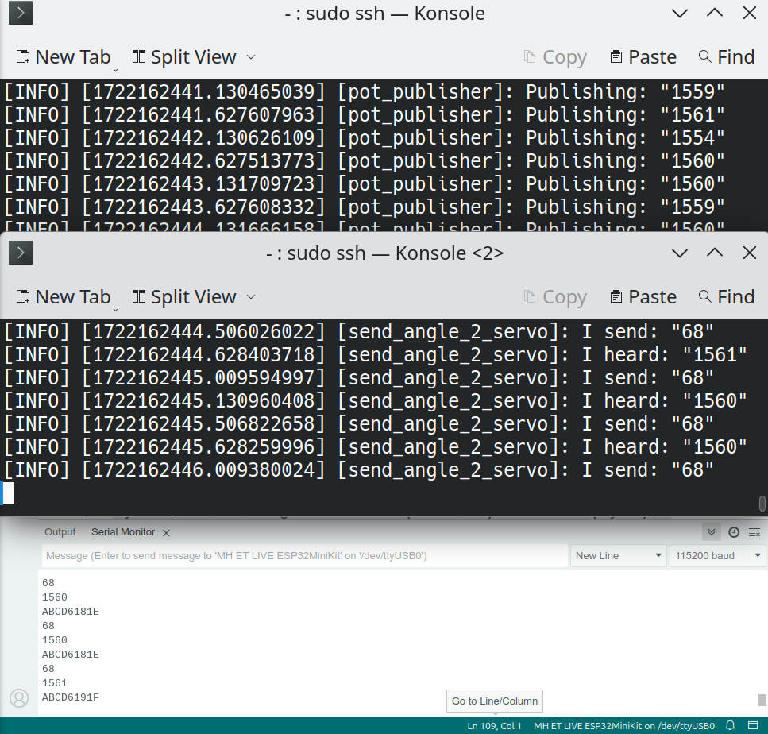768x734 pixels.
Task: Click Ln 109, Col 1 in status bar
Action: (494, 726)
